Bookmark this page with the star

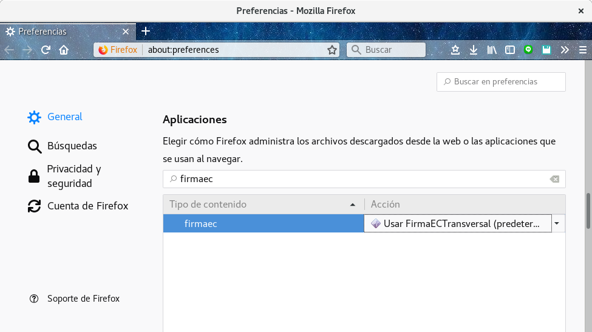click(332, 50)
